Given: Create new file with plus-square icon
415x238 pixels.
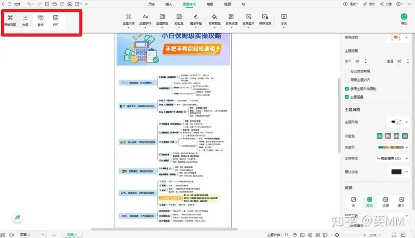Looking at the screenshot, I should (47, 4).
